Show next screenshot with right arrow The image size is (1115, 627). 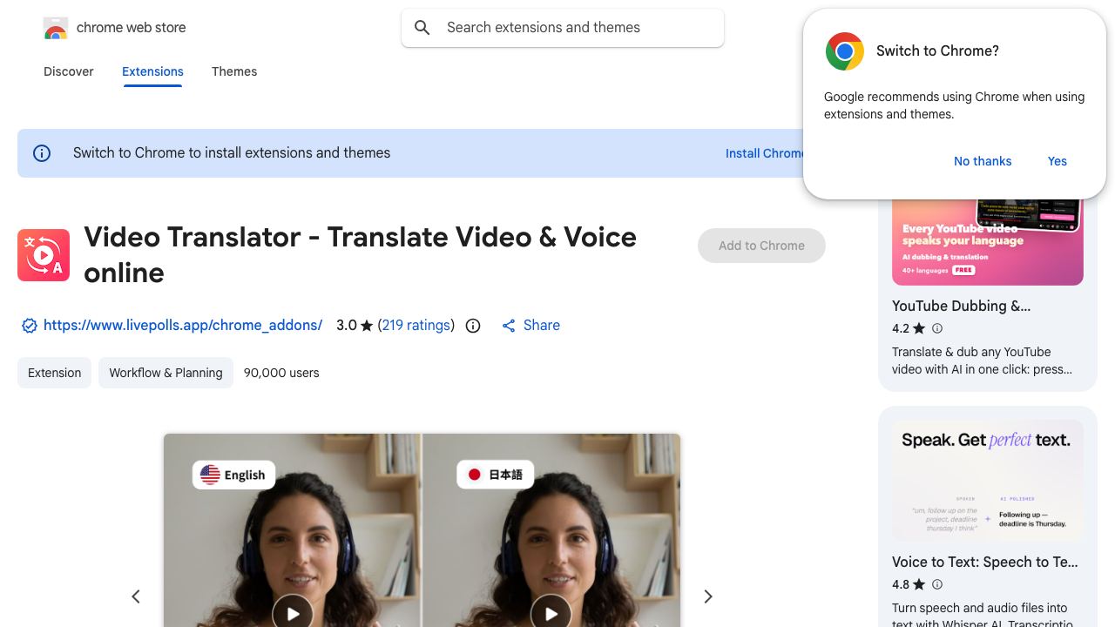(708, 597)
